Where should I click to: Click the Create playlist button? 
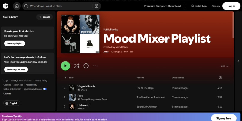coord(14,43)
